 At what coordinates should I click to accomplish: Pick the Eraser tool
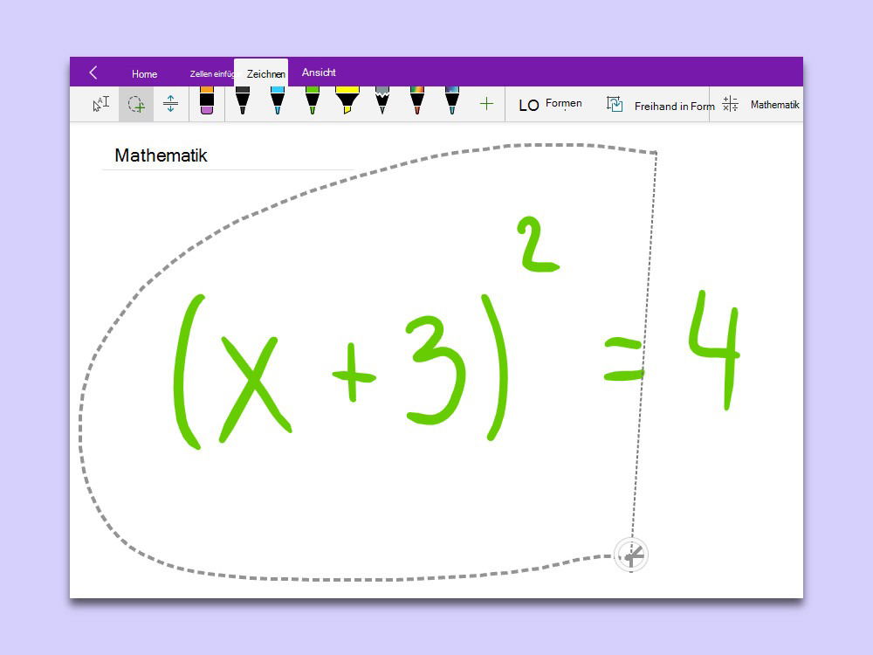(207, 101)
